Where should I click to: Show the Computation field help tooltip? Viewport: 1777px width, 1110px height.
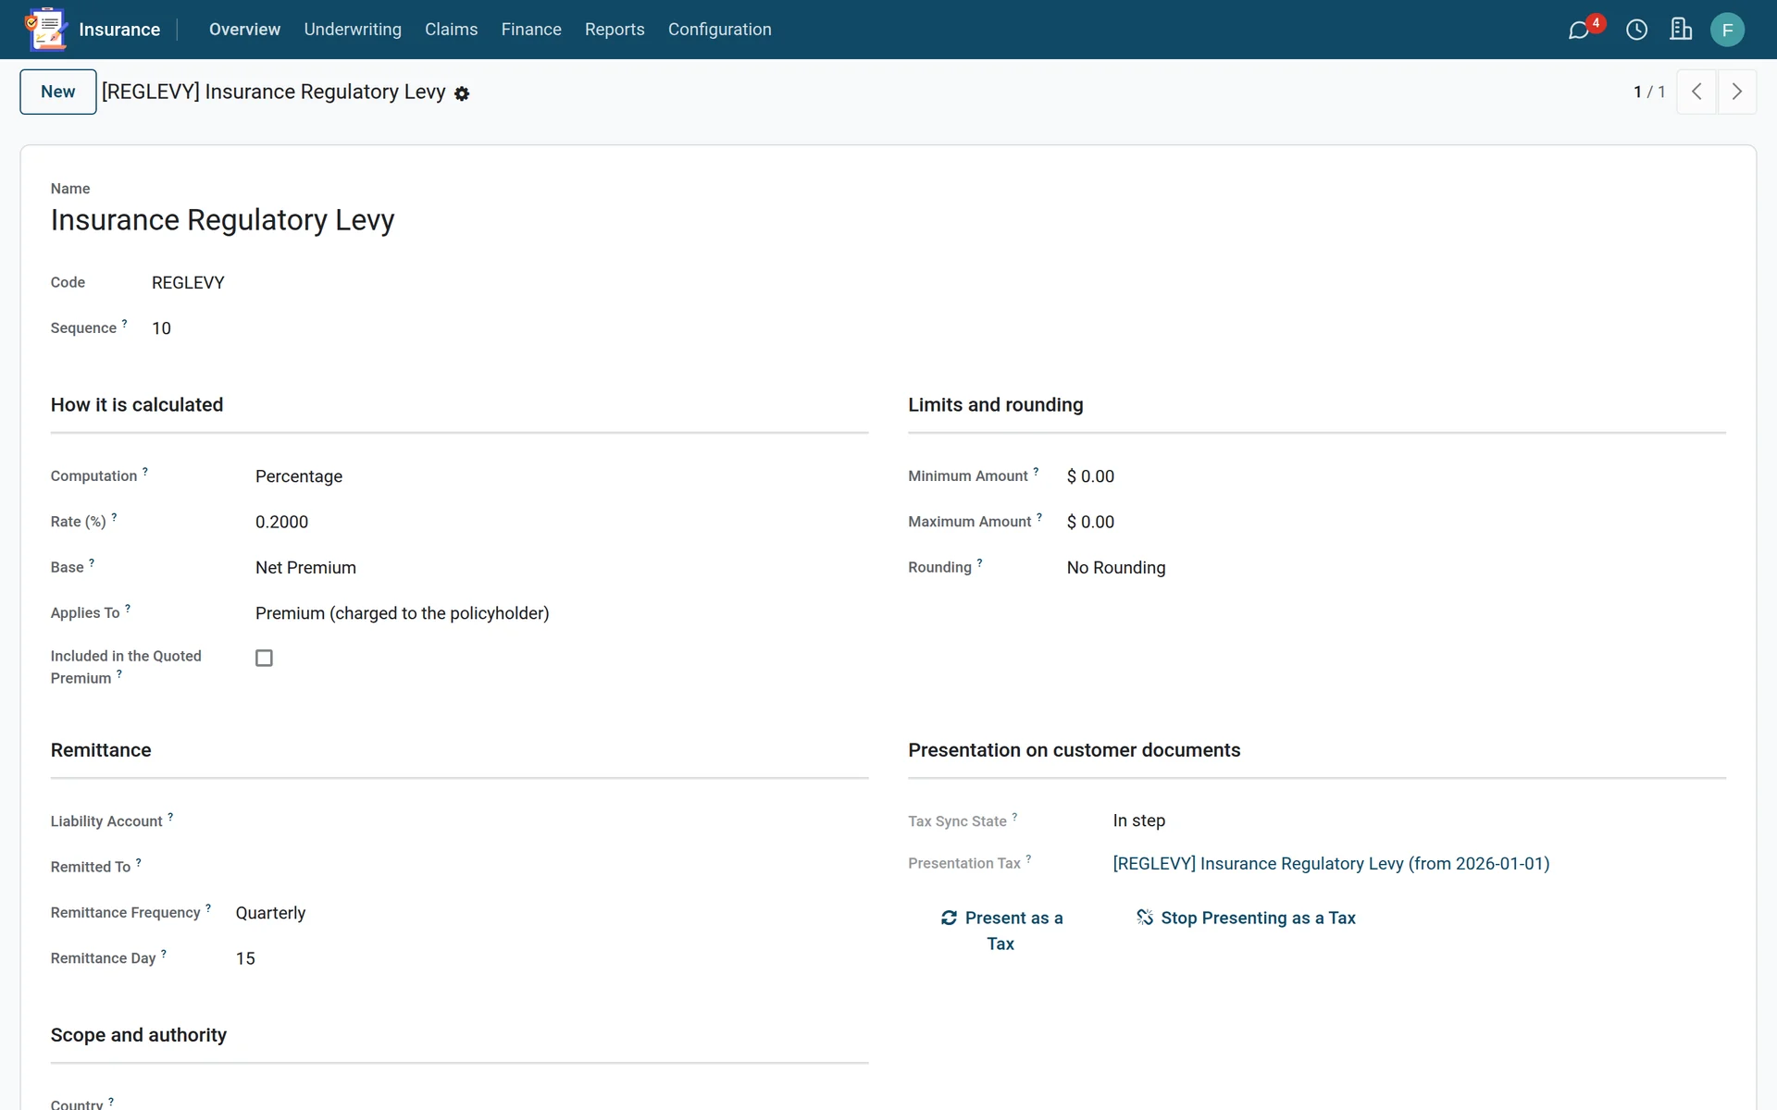(x=145, y=472)
